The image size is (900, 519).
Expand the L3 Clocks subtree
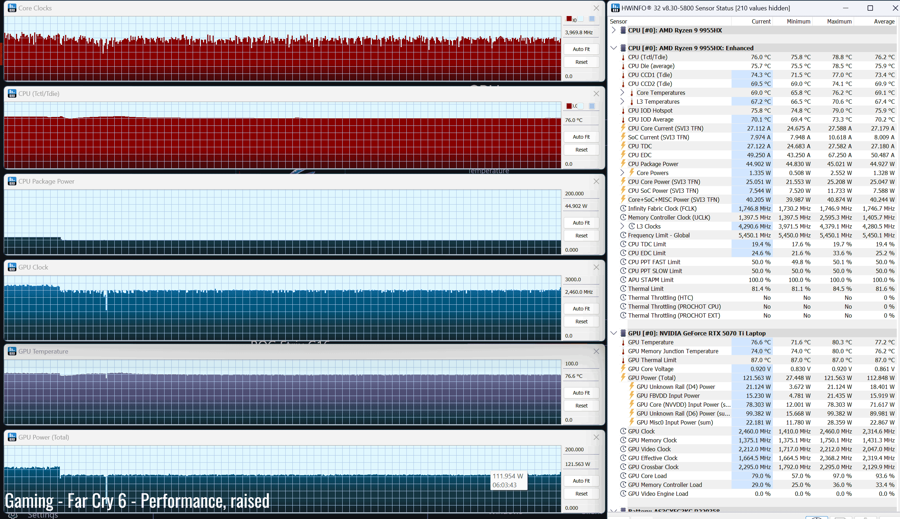click(622, 226)
